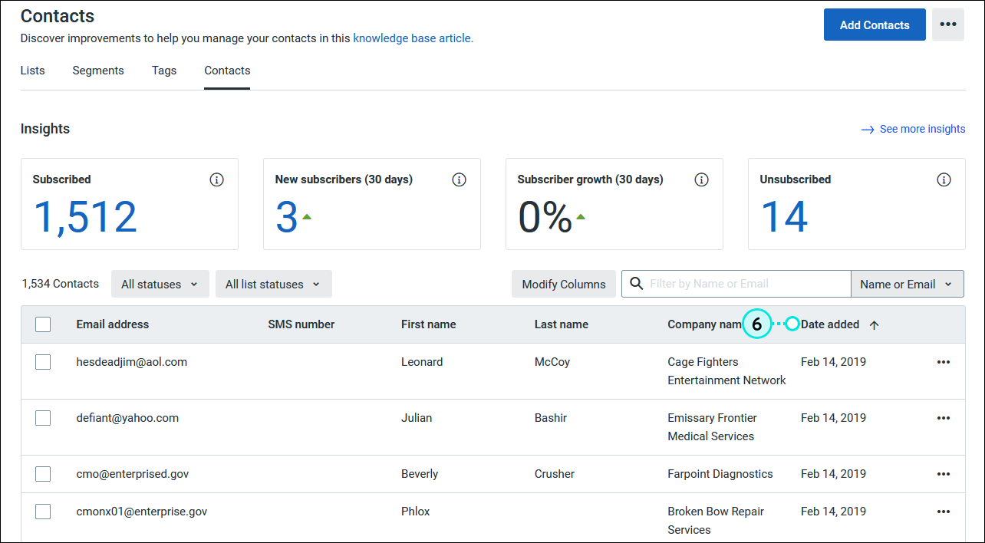985x543 pixels.
Task: Click the First name column header
Action: click(x=429, y=324)
